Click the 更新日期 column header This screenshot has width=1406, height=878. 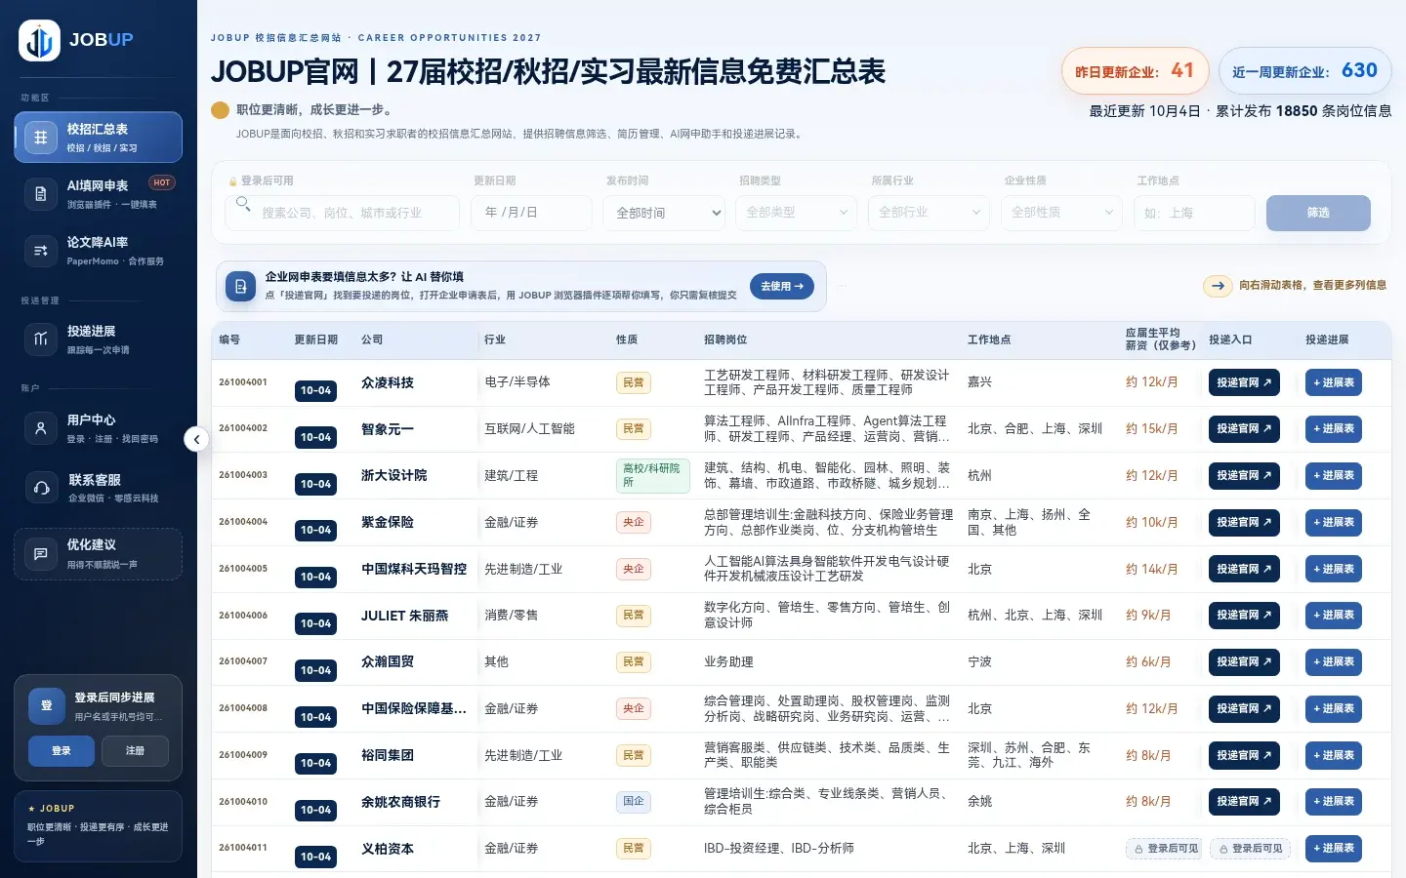(316, 339)
